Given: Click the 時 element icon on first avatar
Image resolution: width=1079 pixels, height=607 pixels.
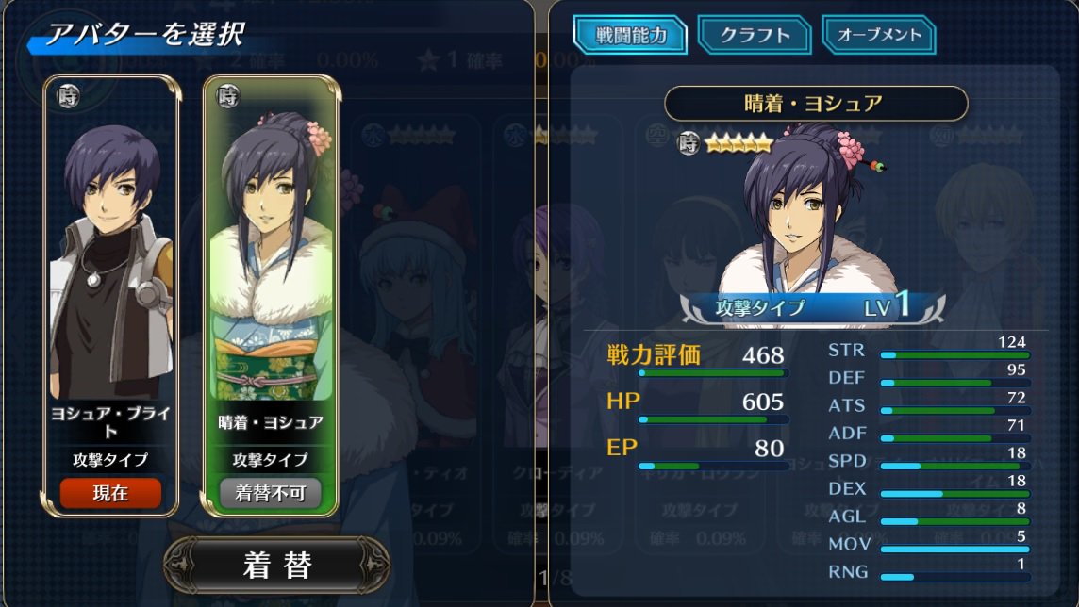Looking at the screenshot, I should pyautogui.click(x=68, y=96).
